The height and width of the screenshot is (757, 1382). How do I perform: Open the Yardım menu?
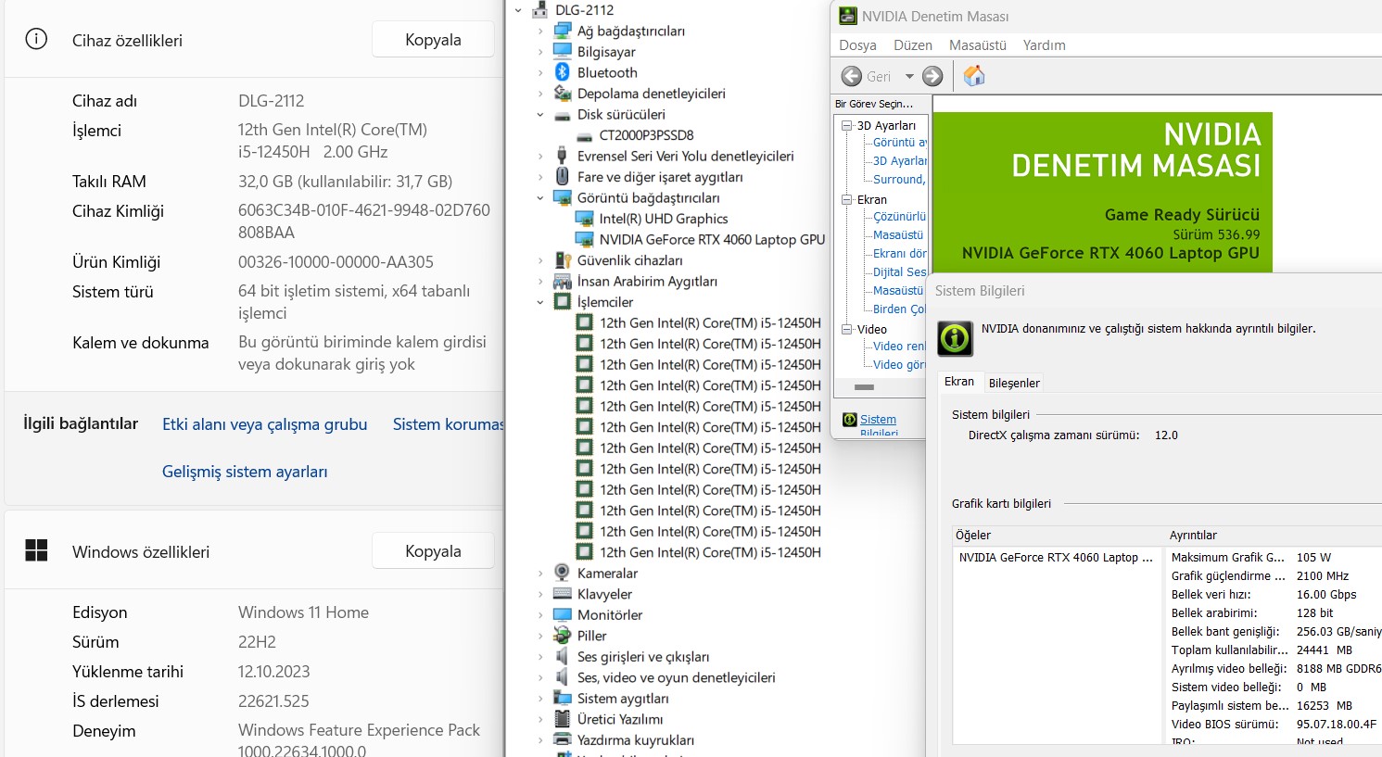(1044, 44)
